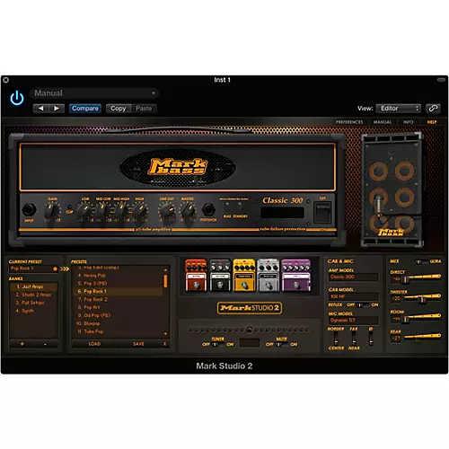The height and width of the screenshot is (449, 449).
Task: Open the View Editor dropdown
Action: (399, 109)
